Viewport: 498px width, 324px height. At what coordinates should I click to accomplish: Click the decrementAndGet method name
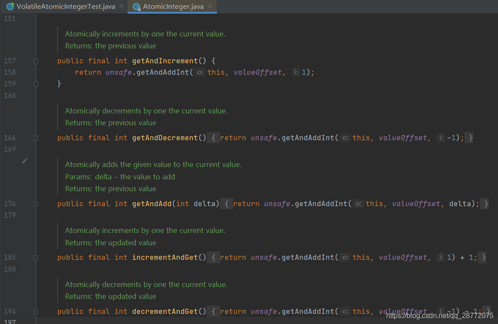pos(165,311)
